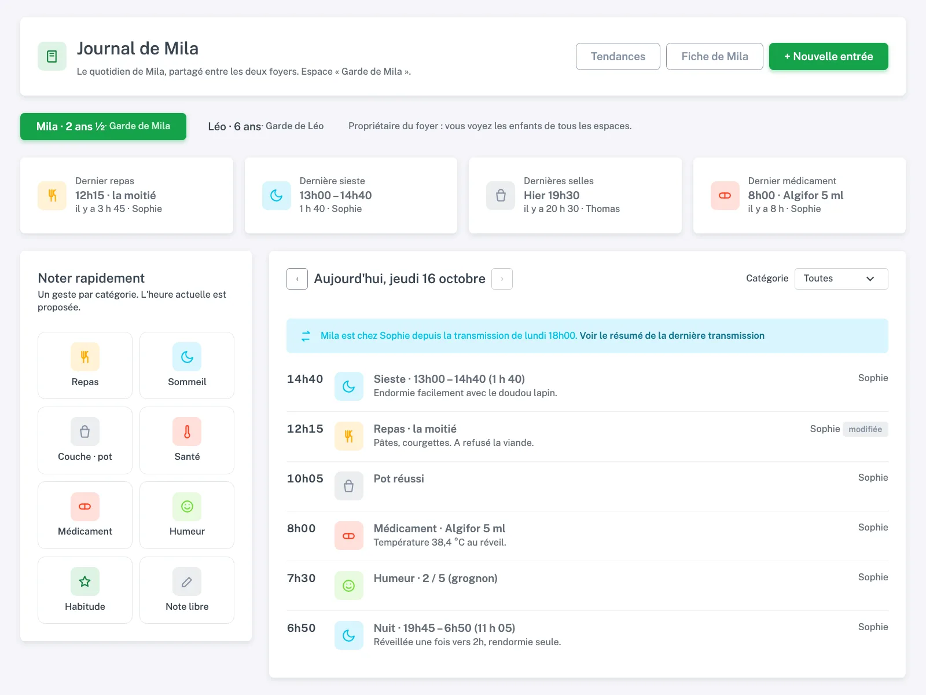The width and height of the screenshot is (926, 695).
Task: Open the last transmission summary link
Action: click(672, 335)
